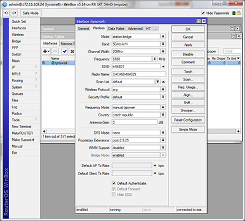Click the green status indicator icon

(x=234, y=13)
